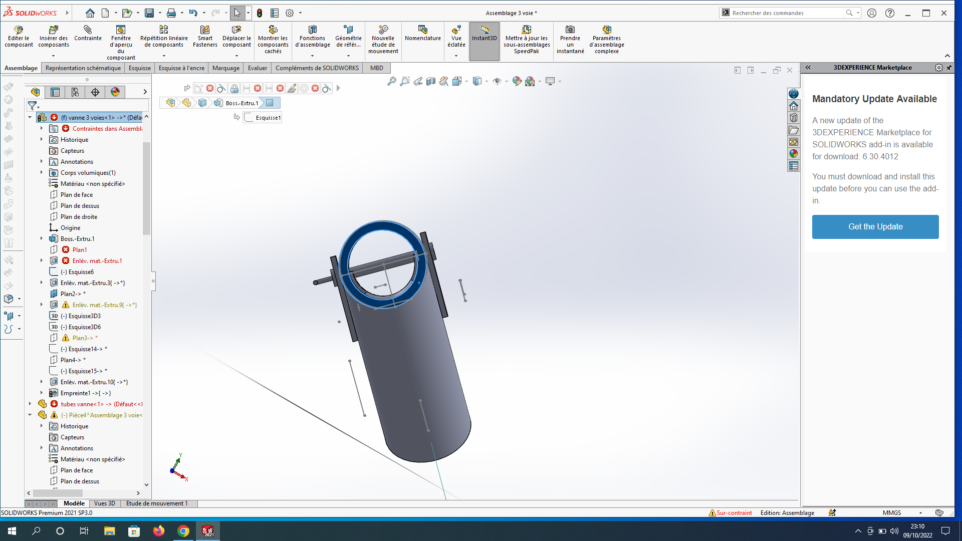Click the MMGS unit system status
962x541 pixels.
pos(892,513)
